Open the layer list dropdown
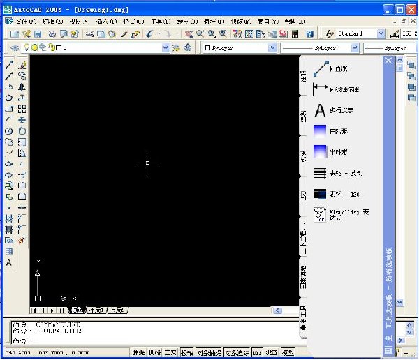 [x=166, y=48]
